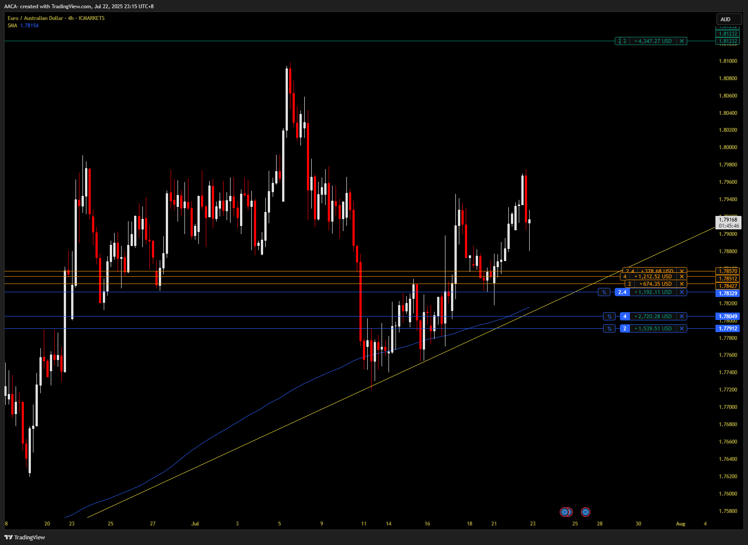The image size is (748, 545).
Task: Click the blue 4 quantity label
Action: click(625, 317)
